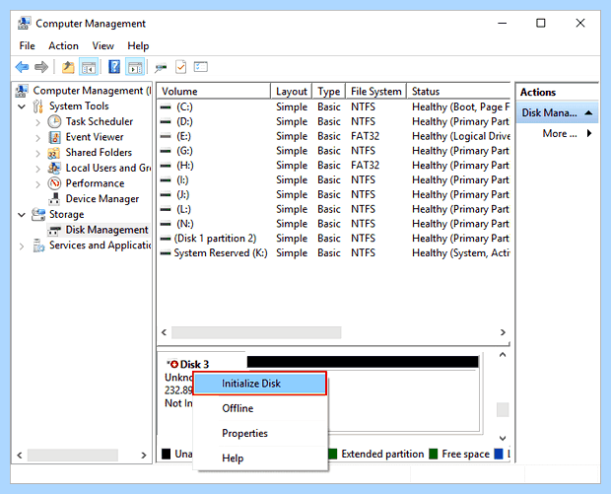Viewport: 611px width, 494px height.
Task: Expand the Services and Applications node
Action: (x=22, y=246)
